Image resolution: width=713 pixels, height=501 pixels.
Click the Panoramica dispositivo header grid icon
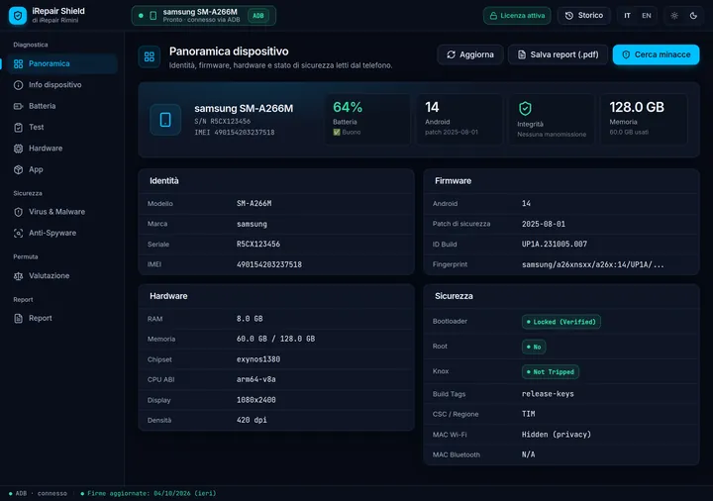click(x=150, y=56)
